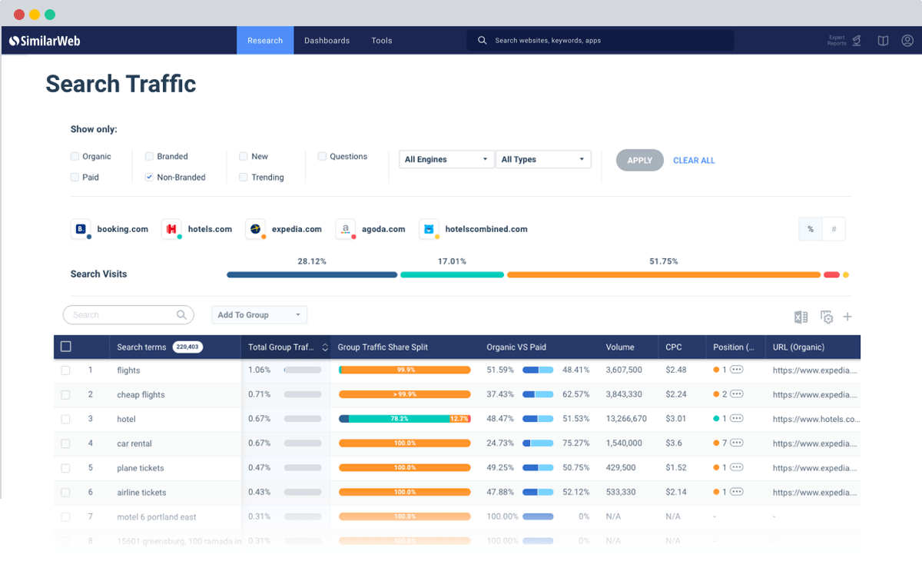Image resolution: width=922 pixels, height=561 pixels.
Task: Click the 'plane tickets' search term
Action: click(141, 468)
